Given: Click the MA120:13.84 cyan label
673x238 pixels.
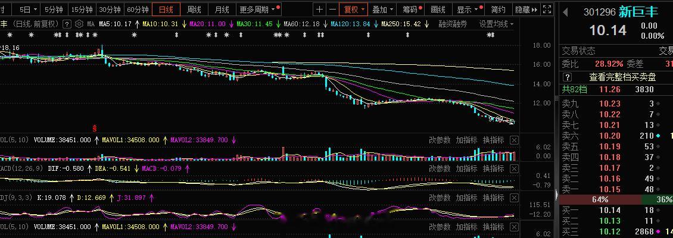Looking at the screenshot, I should (350, 24).
